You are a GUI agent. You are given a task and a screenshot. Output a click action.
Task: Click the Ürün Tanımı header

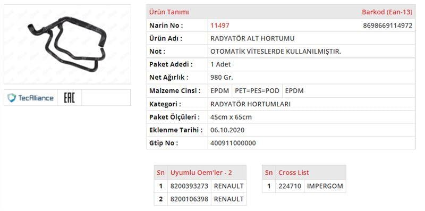click(x=169, y=12)
